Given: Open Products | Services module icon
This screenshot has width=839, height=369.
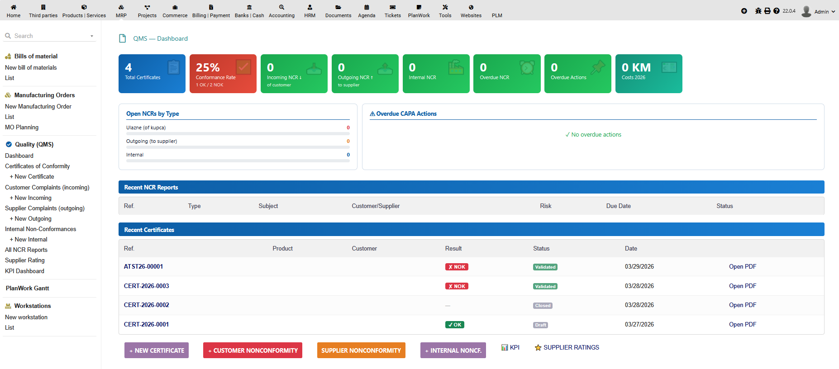Looking at the screenshot, I should coord(84,7).
